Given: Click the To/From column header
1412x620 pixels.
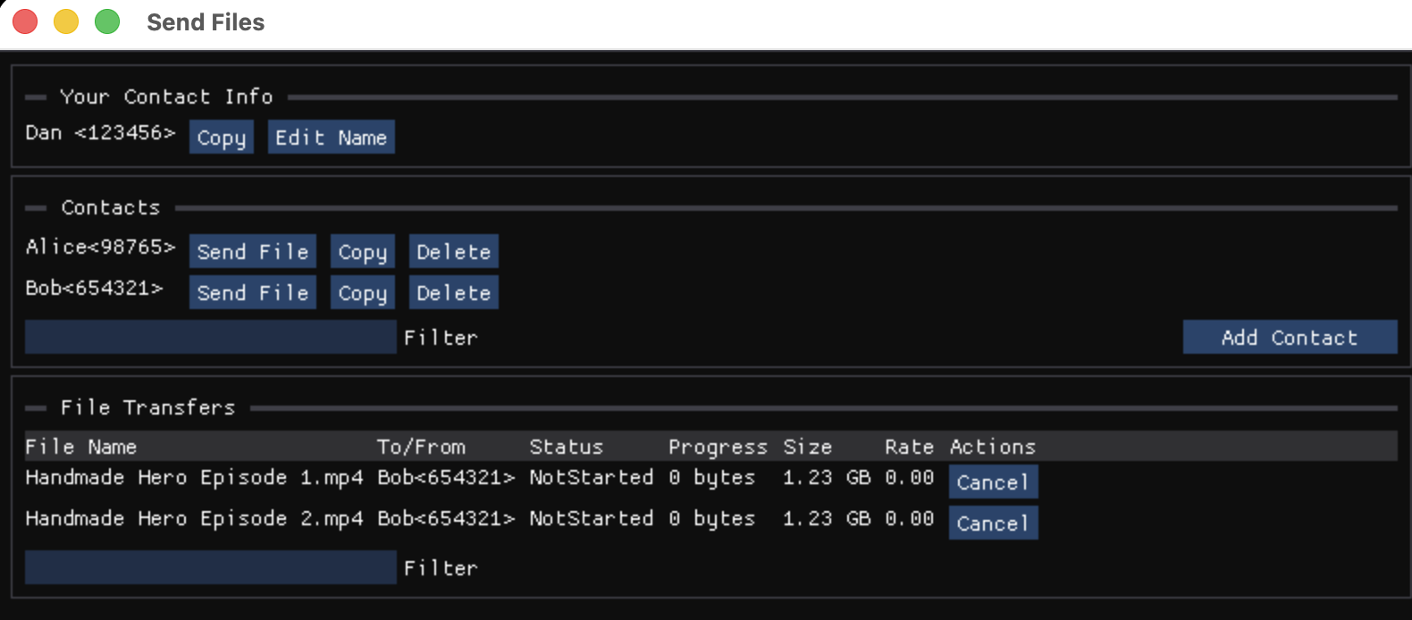Looking at the screenshot, I should tap(420, 447).
